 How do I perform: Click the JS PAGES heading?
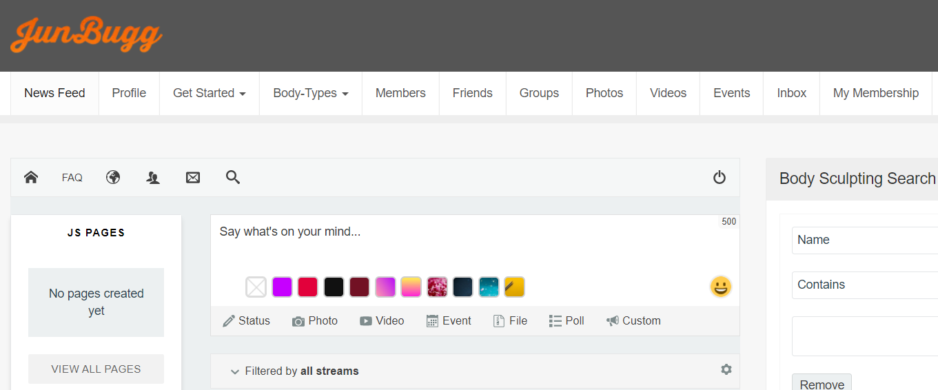96,233
